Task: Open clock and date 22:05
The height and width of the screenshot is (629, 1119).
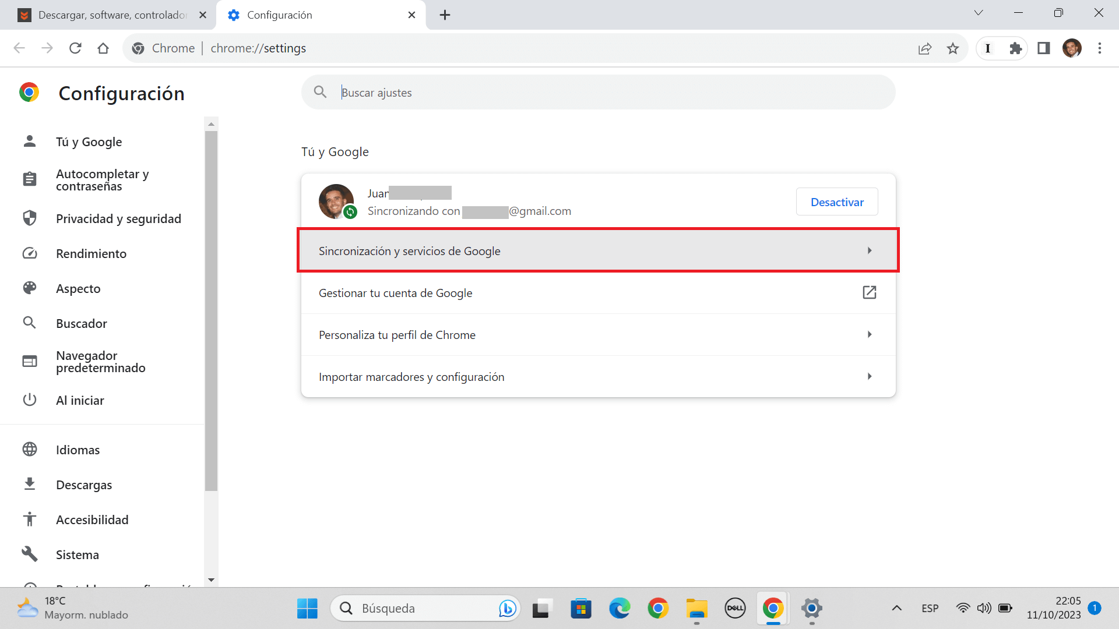Action: (1054, 608)
